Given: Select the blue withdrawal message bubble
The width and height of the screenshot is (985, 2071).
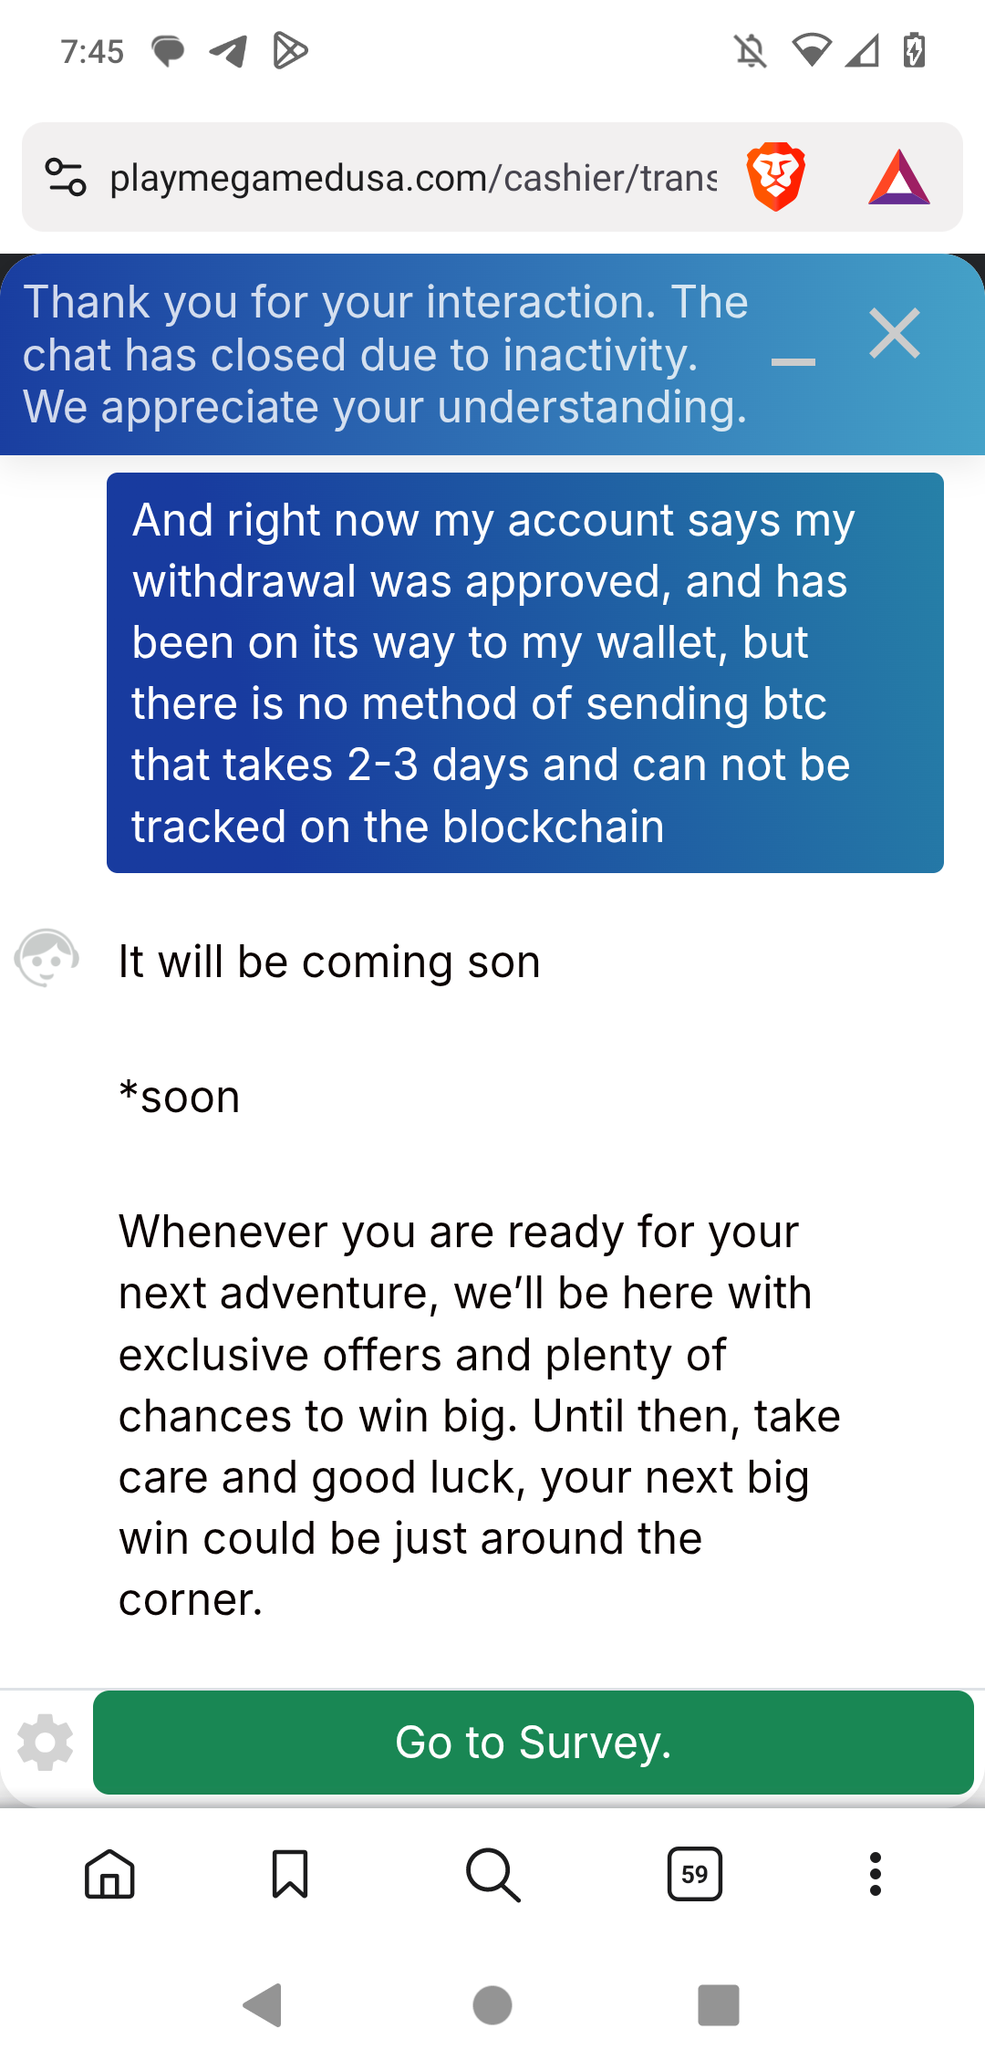Looking at the screenshot, I should pyautogui.click(x=525, y=672).
